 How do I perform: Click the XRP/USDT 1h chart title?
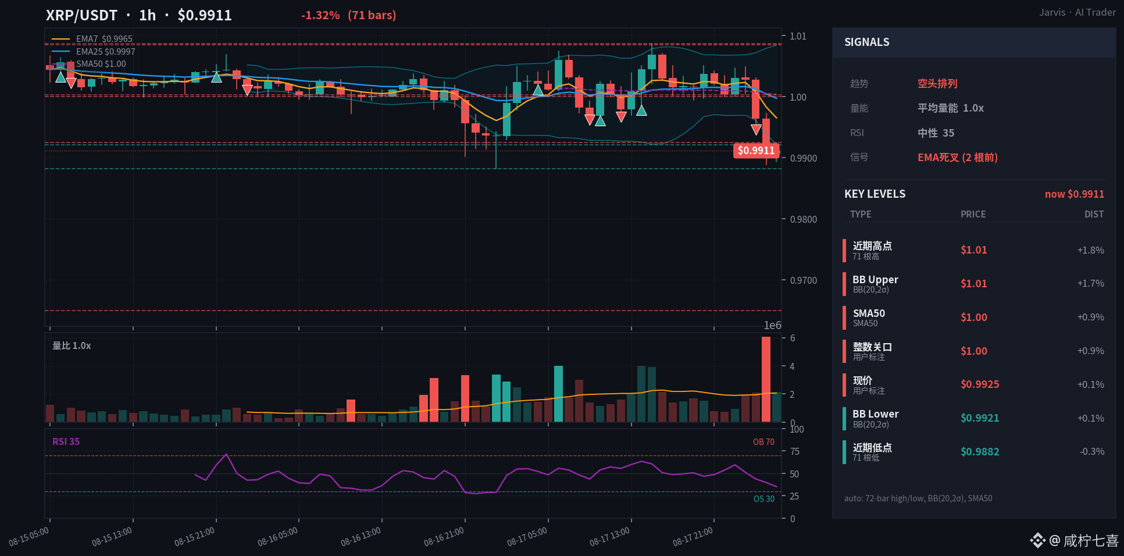click(x=139, y=15)
